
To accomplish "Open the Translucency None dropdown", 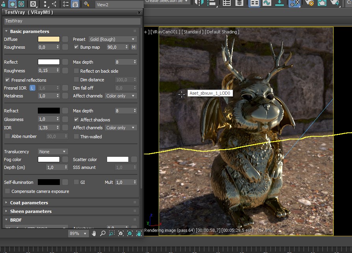I will [53, 152].
